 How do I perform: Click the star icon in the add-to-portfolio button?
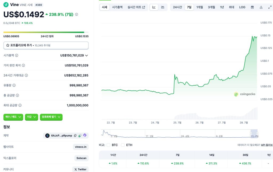(x=8, y=45)
